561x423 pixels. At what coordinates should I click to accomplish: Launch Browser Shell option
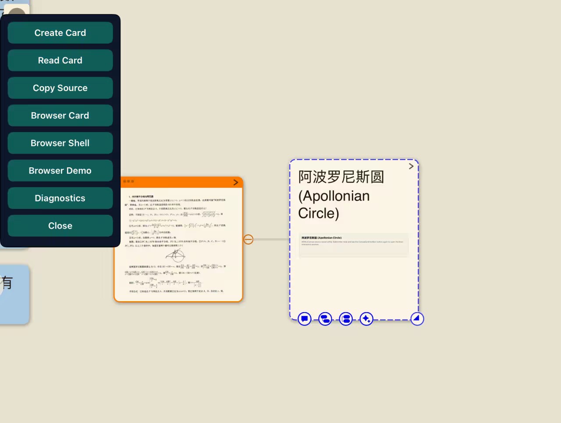(60, 143)
